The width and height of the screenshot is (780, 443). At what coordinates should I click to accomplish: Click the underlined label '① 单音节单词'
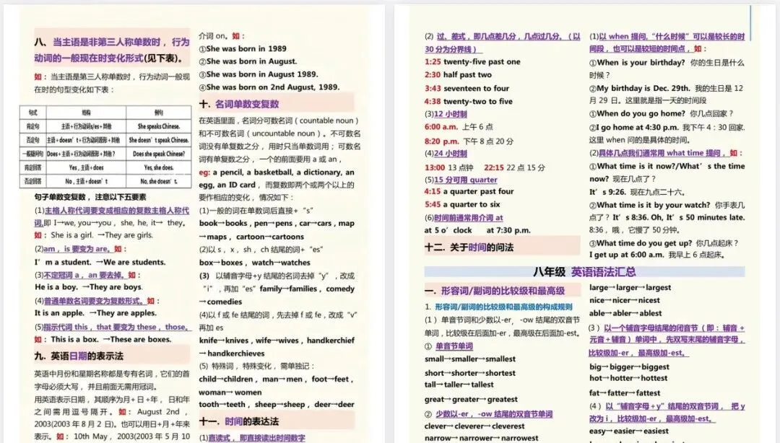[x=448, y=346]
